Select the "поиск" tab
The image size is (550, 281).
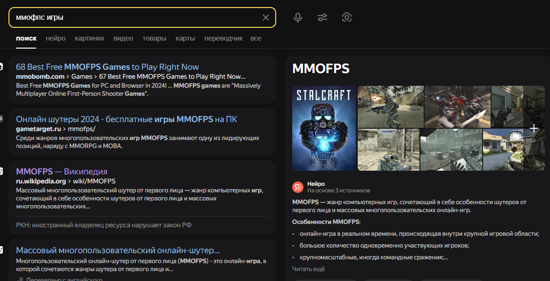click(x=26, y=38)
